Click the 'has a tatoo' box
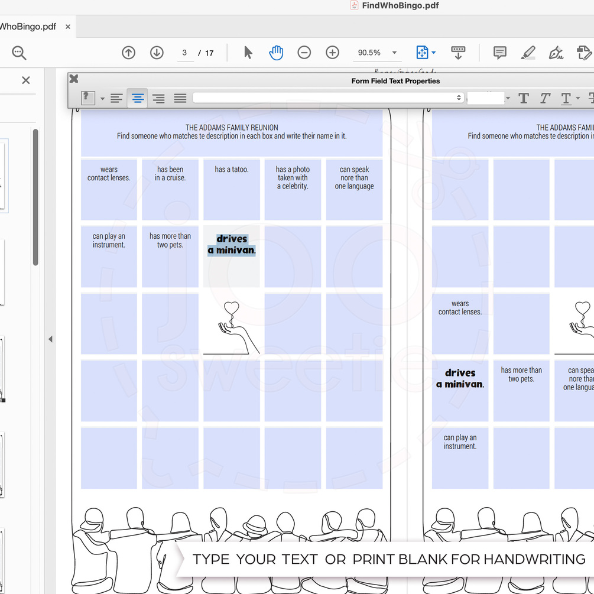594x594 pixels. point(232,190)
